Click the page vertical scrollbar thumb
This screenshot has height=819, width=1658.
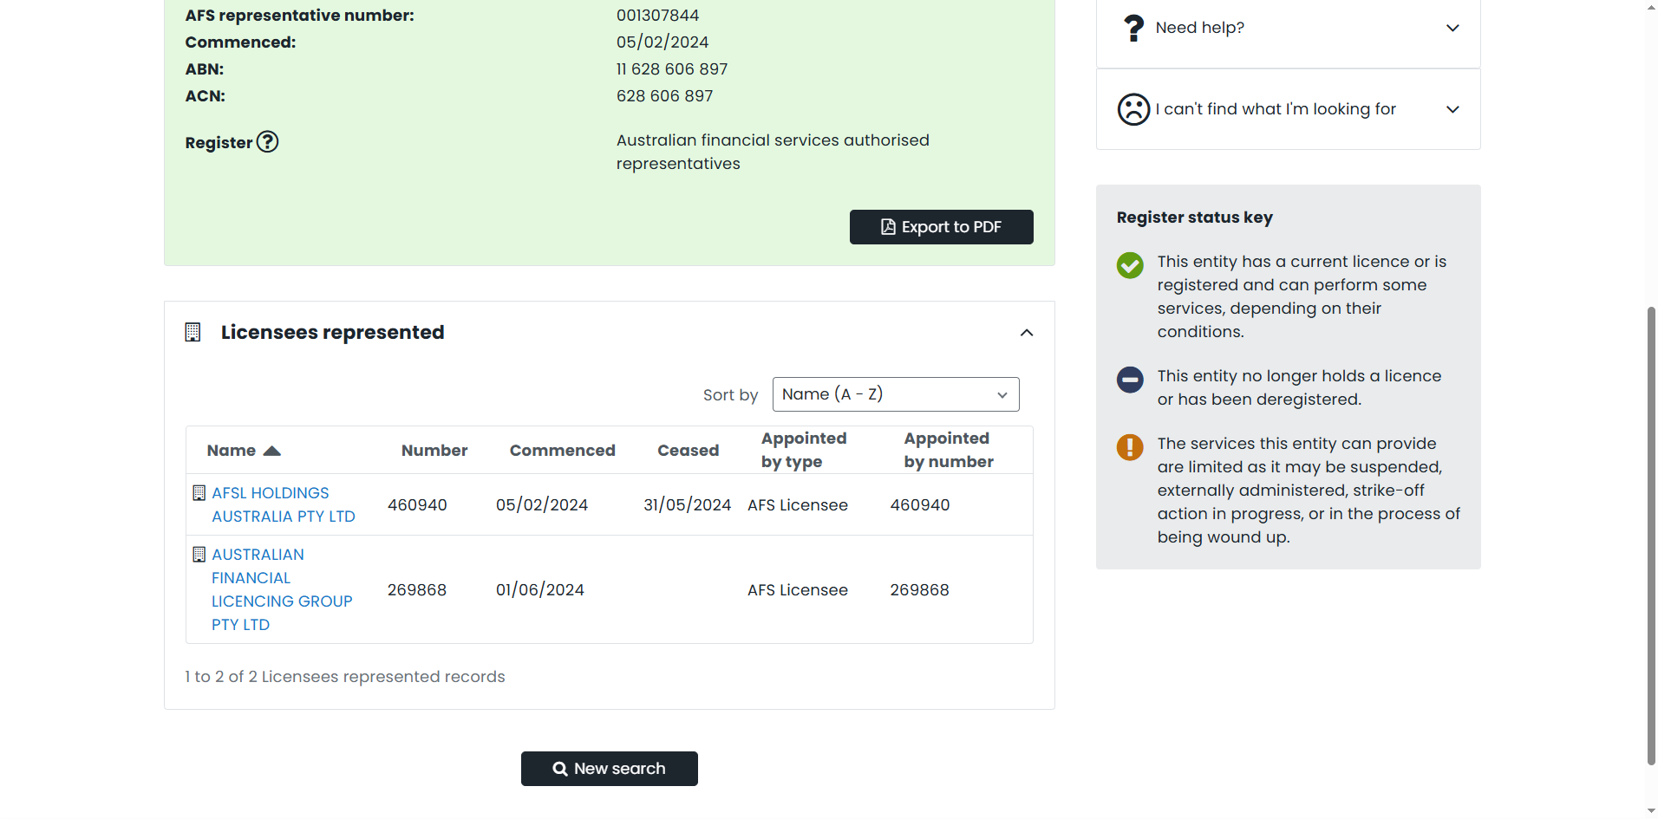pyautogui.click(x=1651, y=536)
